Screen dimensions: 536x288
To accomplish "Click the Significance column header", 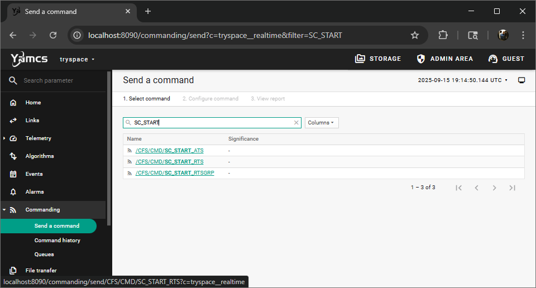I will [x=243, y=139].
